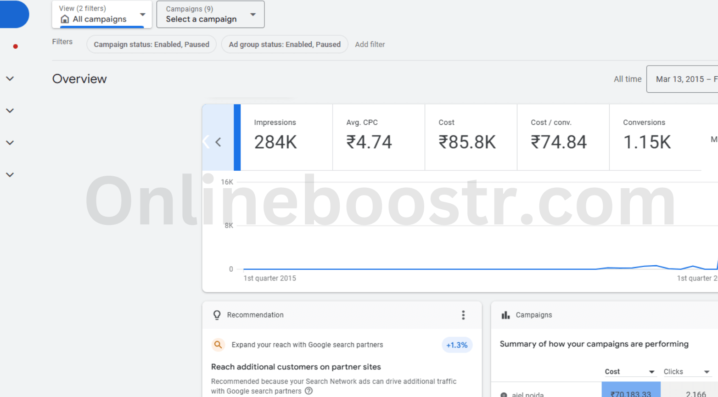Click the +1.3% recommendation score badge
Screen dimensions: 718x397
pyautogui.click(x=457, y=345)
